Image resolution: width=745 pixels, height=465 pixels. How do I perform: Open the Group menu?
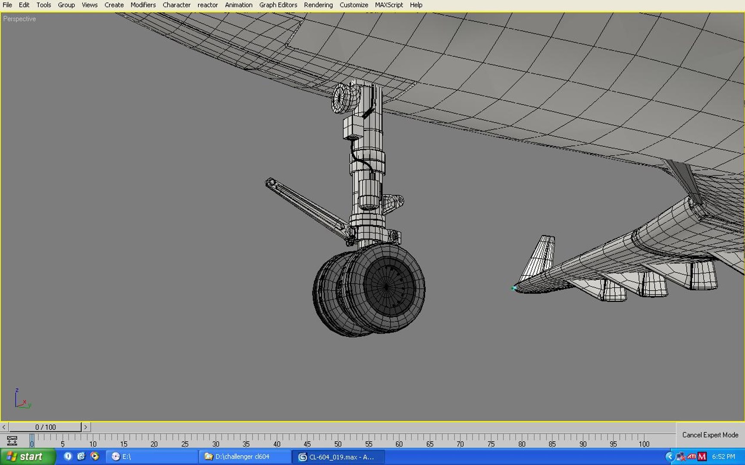(x=66, y=5)
